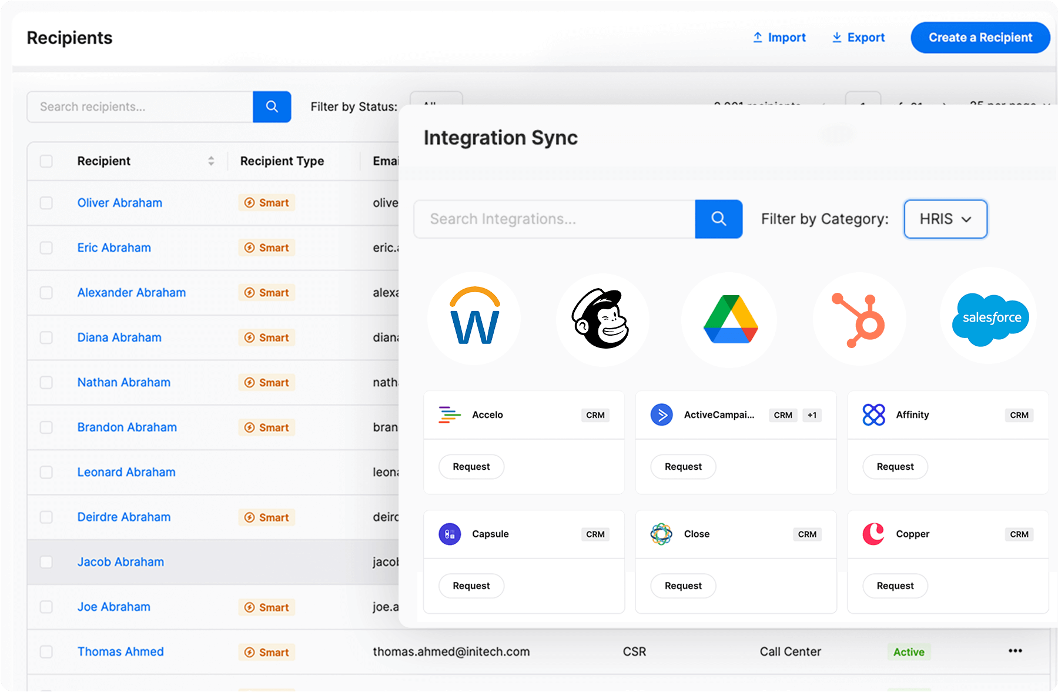Check the box for Nathan Abraham
Screen dimensions: 1058x692
click(46, 383)
